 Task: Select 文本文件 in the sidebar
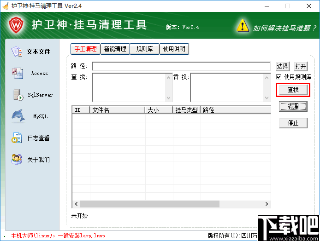(38, 52)
